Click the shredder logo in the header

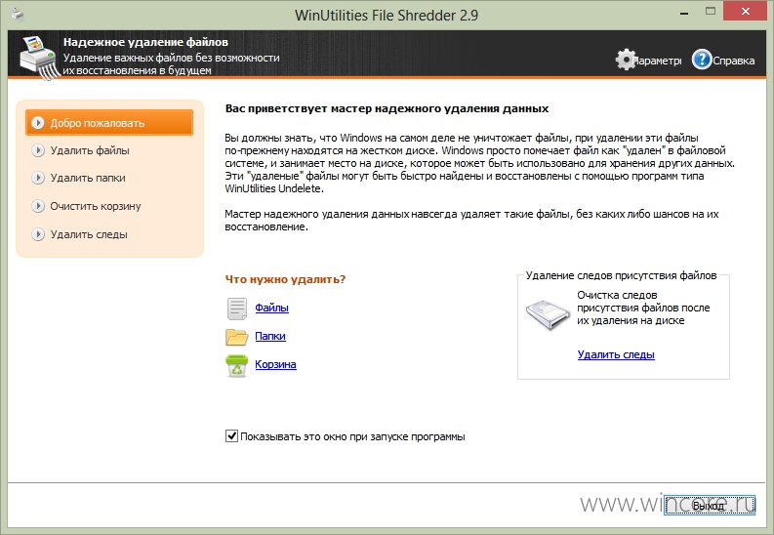[39, 57]
